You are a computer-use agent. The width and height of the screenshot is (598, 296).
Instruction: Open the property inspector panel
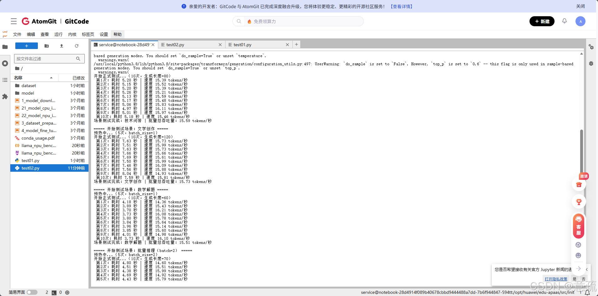pos(591,47)
